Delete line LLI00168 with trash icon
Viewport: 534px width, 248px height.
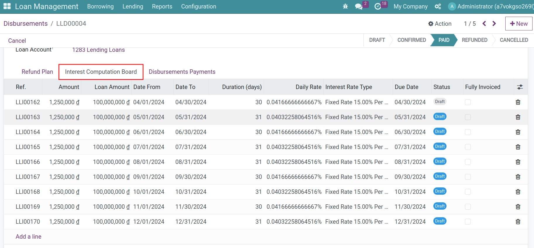pos(518,192)
